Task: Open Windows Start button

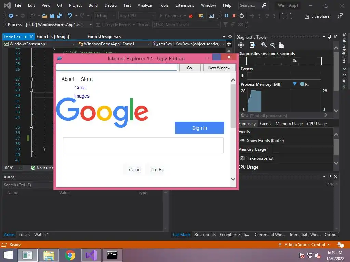Action: pyautogui.click(x=8, y=255)
